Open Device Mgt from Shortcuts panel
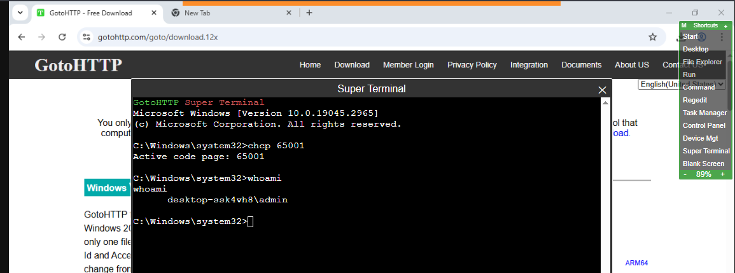This screenshot has width=735, height=273. [x=700, y=138]
